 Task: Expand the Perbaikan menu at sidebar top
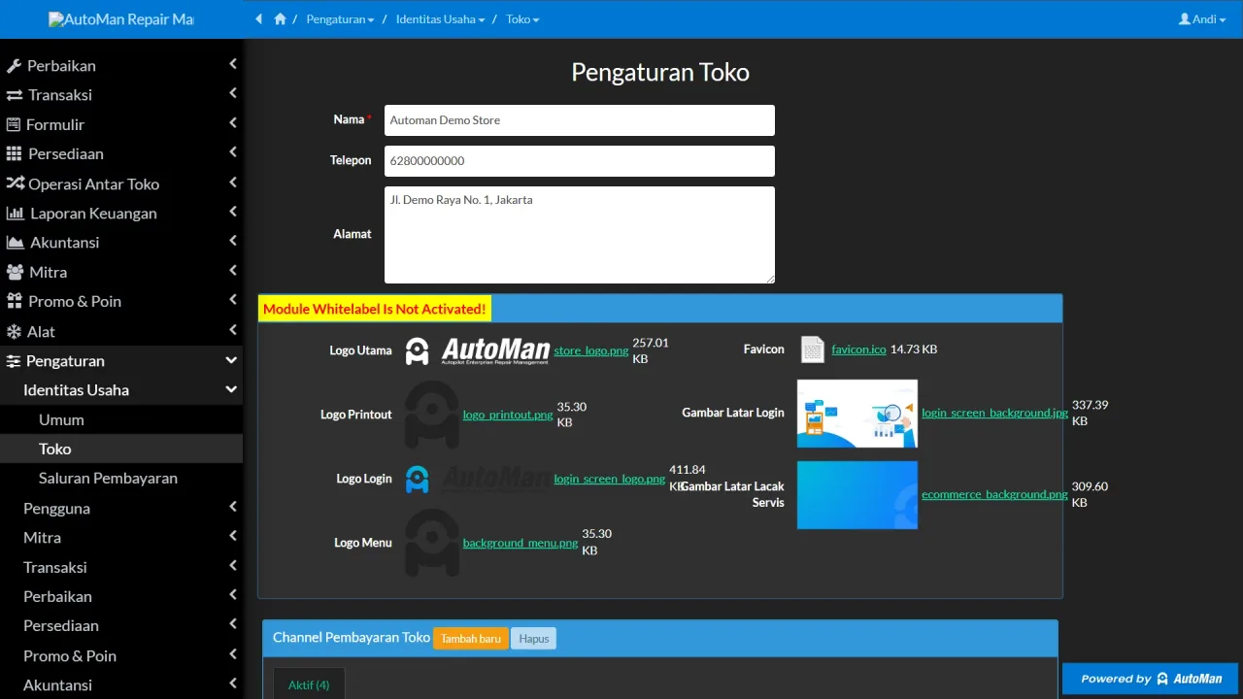[121, 66]
